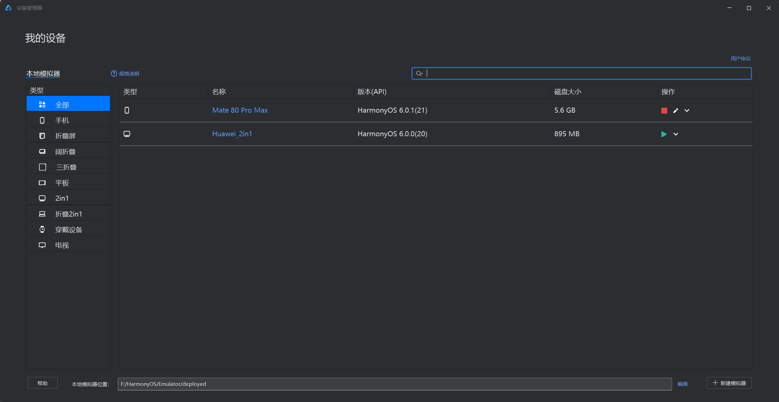Click the 2in1 type icon for Huawei_2in1

pyautogui.click(x=127, y=134)
